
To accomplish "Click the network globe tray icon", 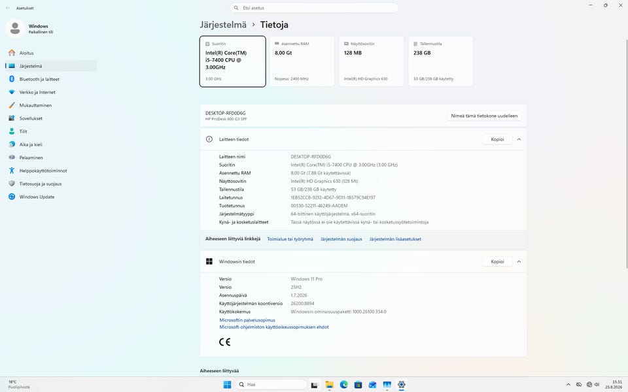I will [589, 385].
